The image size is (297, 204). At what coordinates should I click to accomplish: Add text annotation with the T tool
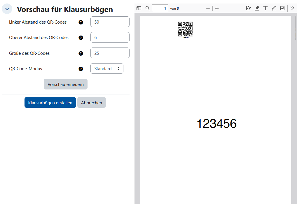coord(265,8)
